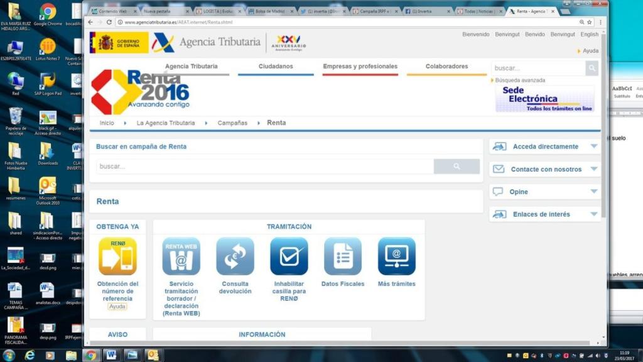This screenshot has width=643, height=362.
Task: Switch the site language to English
Action: [x=589, y=34]
